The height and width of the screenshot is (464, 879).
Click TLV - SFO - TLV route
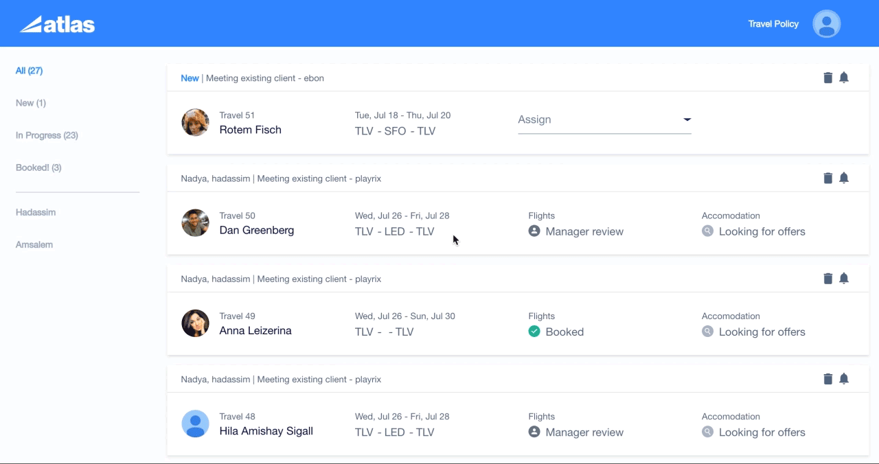click(x=395, y=131)
